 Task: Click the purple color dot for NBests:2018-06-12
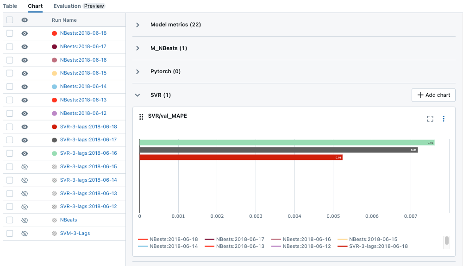tap(54, 114)
